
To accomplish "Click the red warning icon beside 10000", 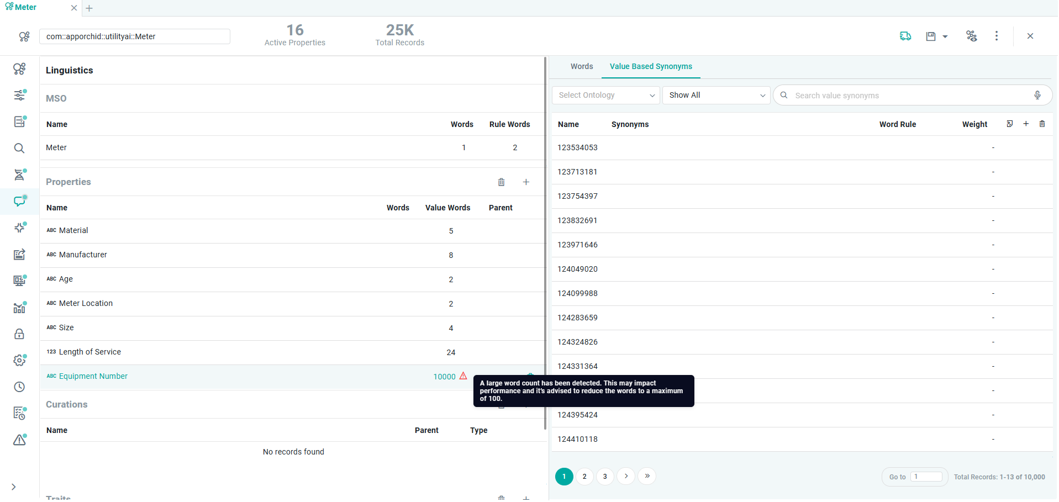I will [463, 376].
